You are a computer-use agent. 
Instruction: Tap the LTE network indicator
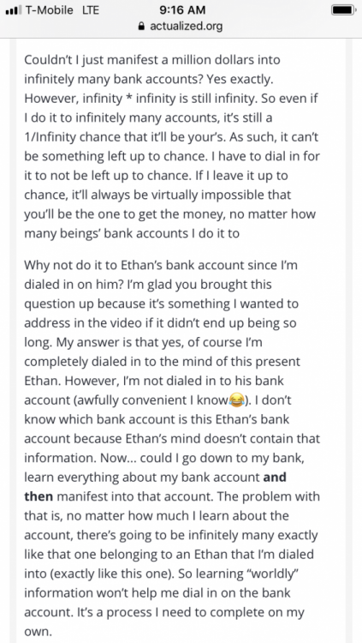tap(91, 9)
